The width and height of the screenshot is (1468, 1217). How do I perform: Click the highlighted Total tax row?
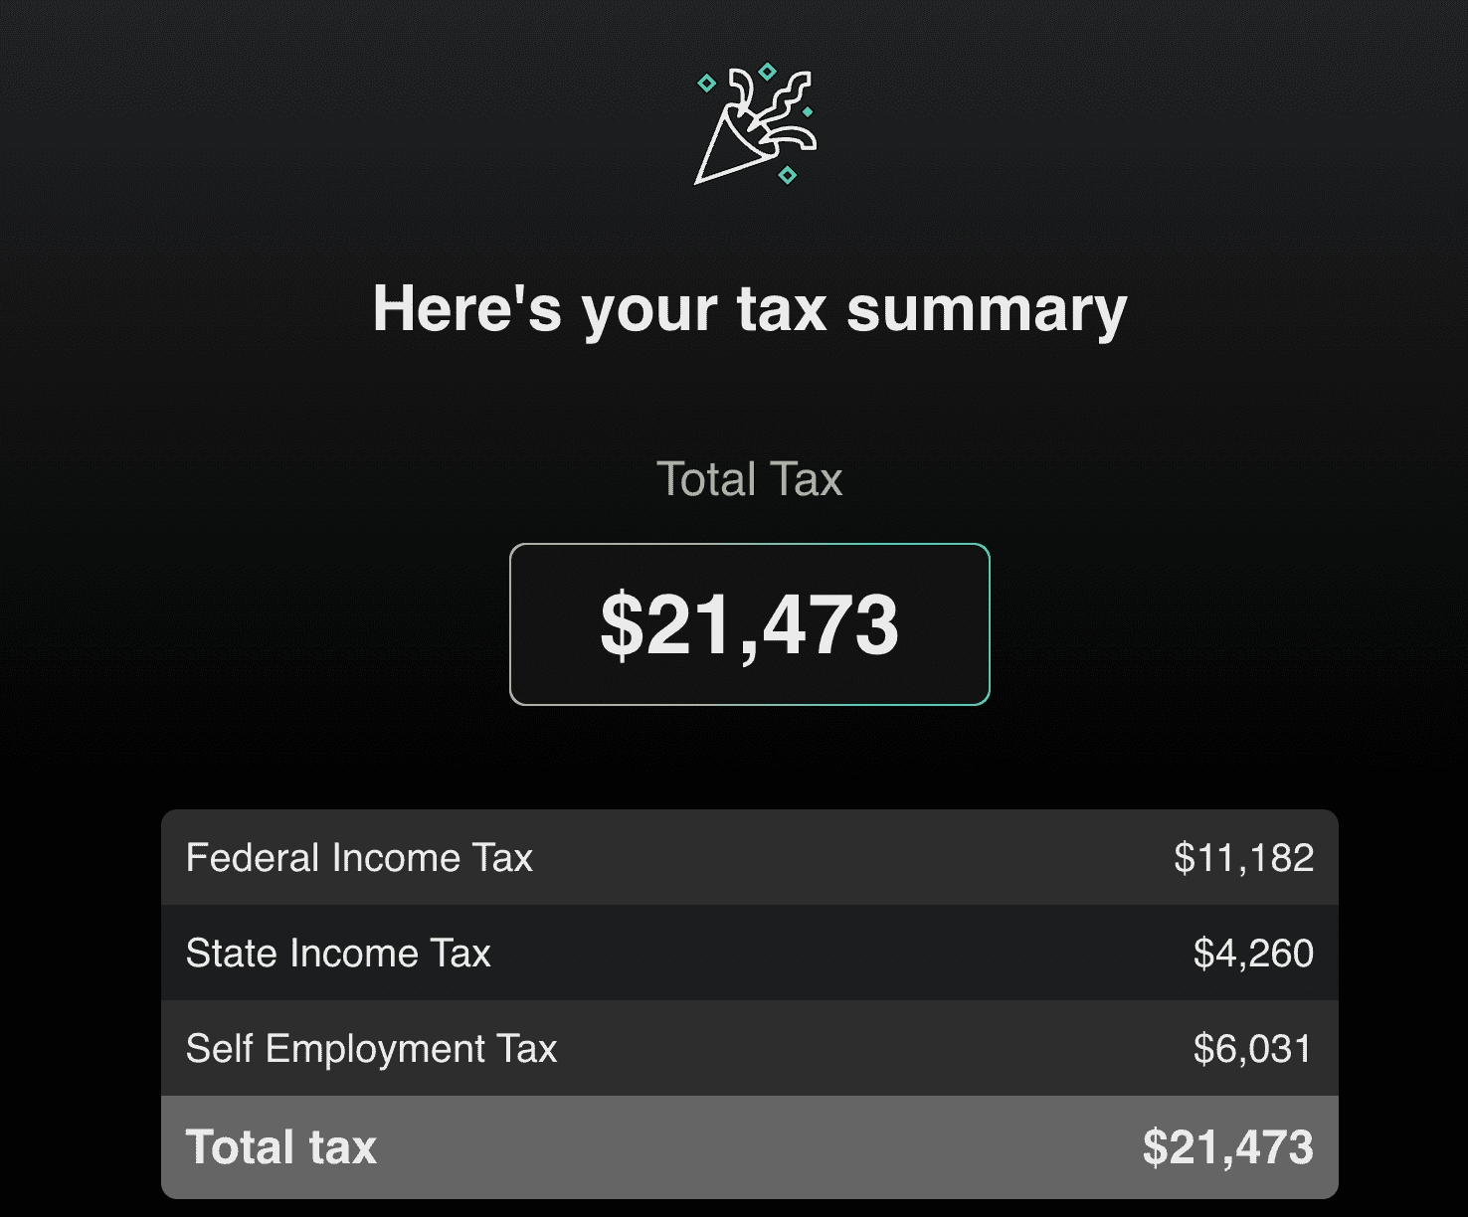click(x=749, y=1145)
